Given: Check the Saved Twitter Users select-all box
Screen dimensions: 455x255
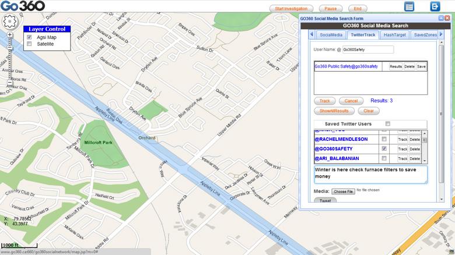Looking at the screenshot, I should (x=387, y=124).
